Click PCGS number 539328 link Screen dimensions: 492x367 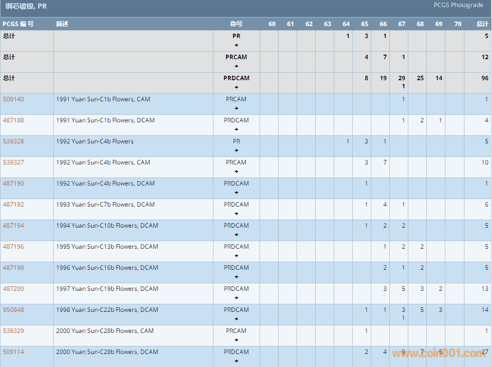point(14,141)
